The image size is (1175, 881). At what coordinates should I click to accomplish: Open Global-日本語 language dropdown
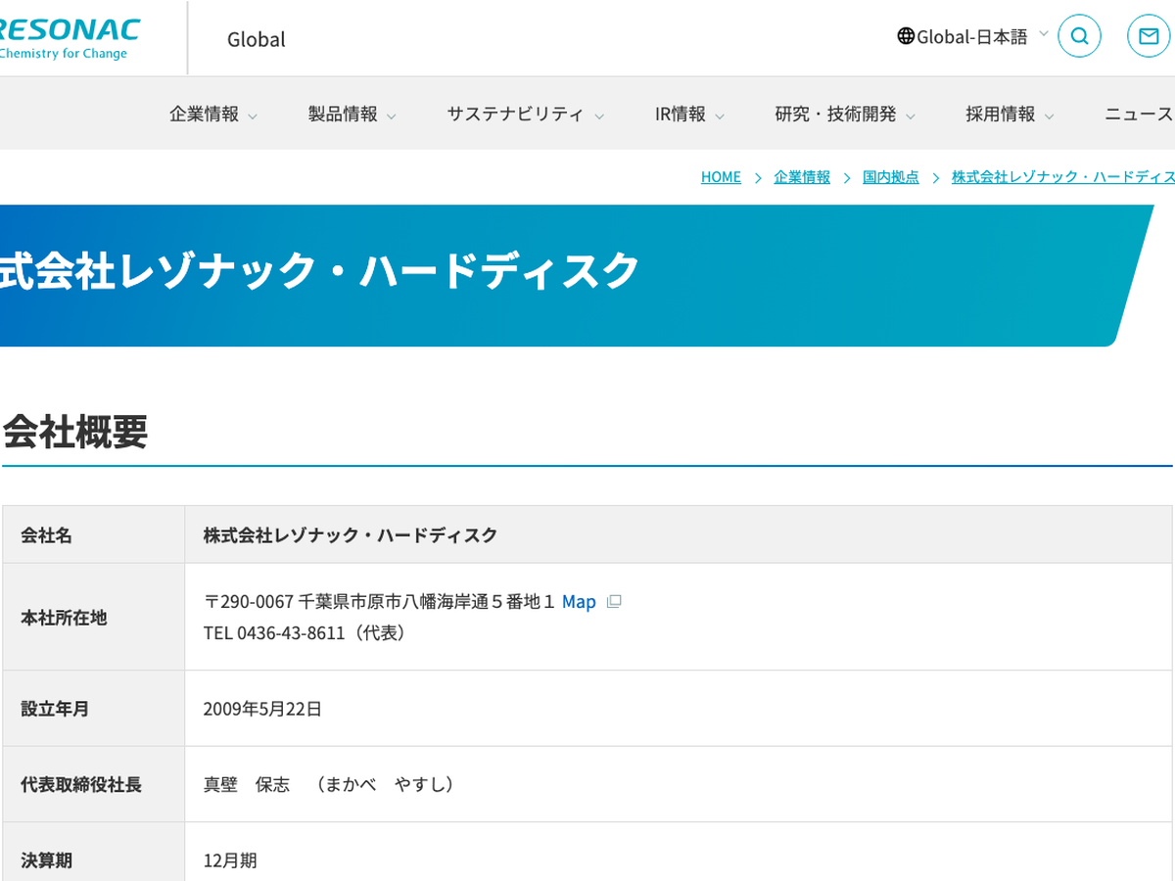pyautogui.click(x=971, y=37)
